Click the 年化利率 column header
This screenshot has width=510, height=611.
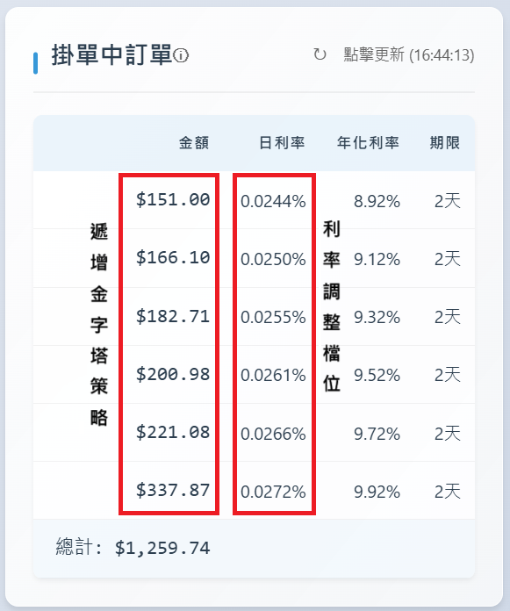pyautogui.click(x=368, y=142)
